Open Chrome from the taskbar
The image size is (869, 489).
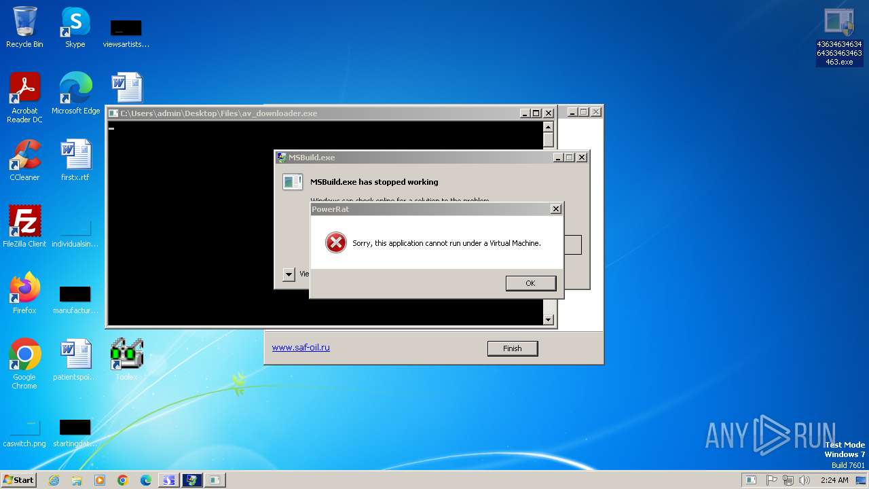click(x=123, y=480)
